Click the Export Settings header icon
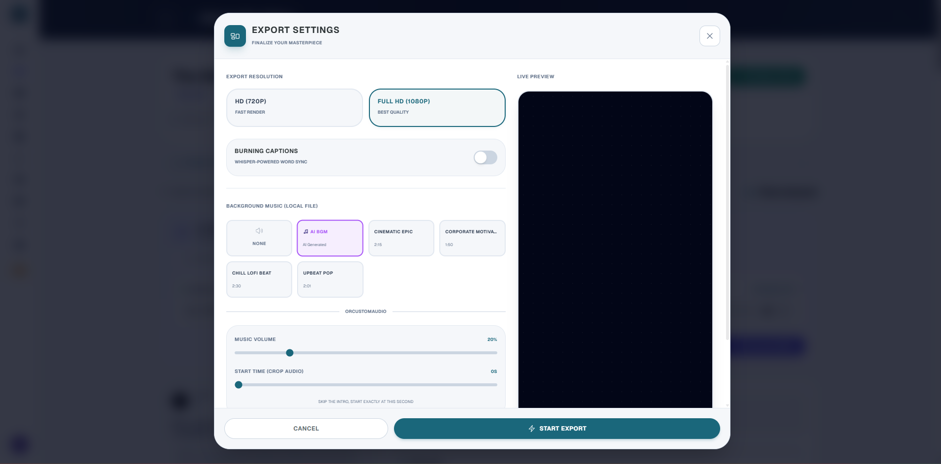This screenshot has width=941, height=464. pyautogui.click(x=235, y=36)
